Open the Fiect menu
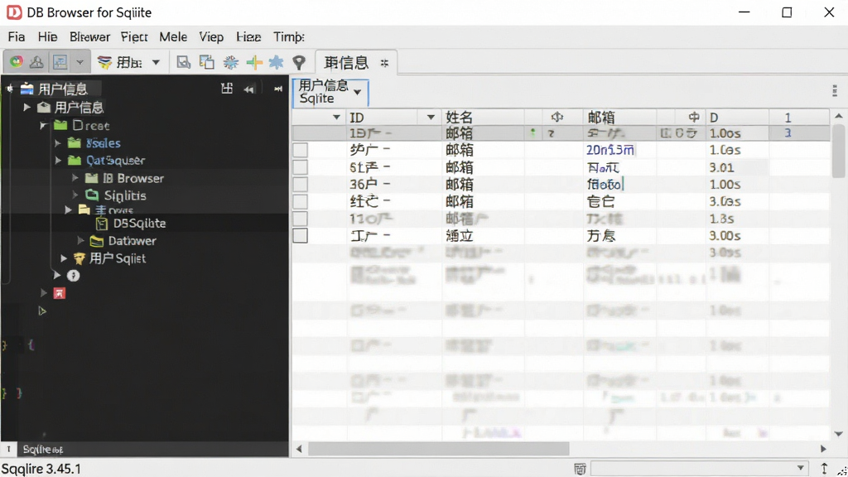Image resolution: width=848 pixels, height=477 pixels. [x=134, y=36]
